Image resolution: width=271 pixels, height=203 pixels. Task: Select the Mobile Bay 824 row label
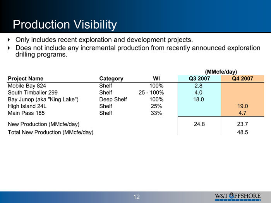point(27,86)
